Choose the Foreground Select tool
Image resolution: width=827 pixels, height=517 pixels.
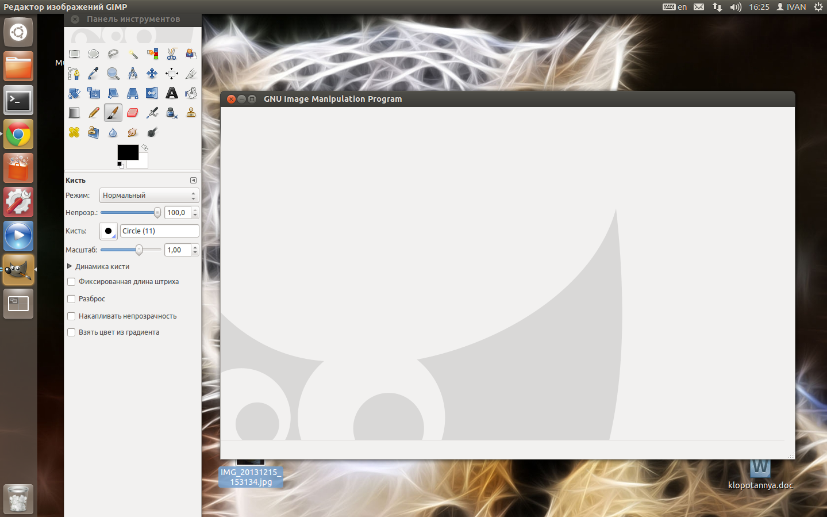191,54
